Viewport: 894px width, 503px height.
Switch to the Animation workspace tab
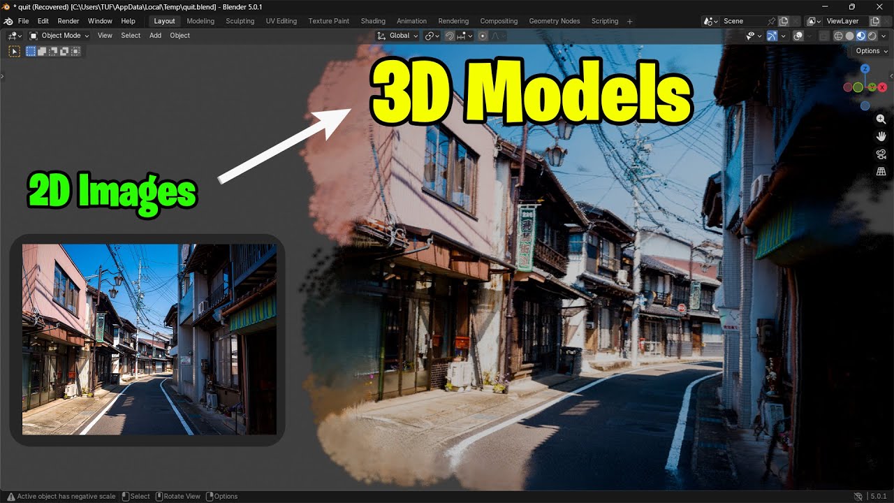click(411, 21)
